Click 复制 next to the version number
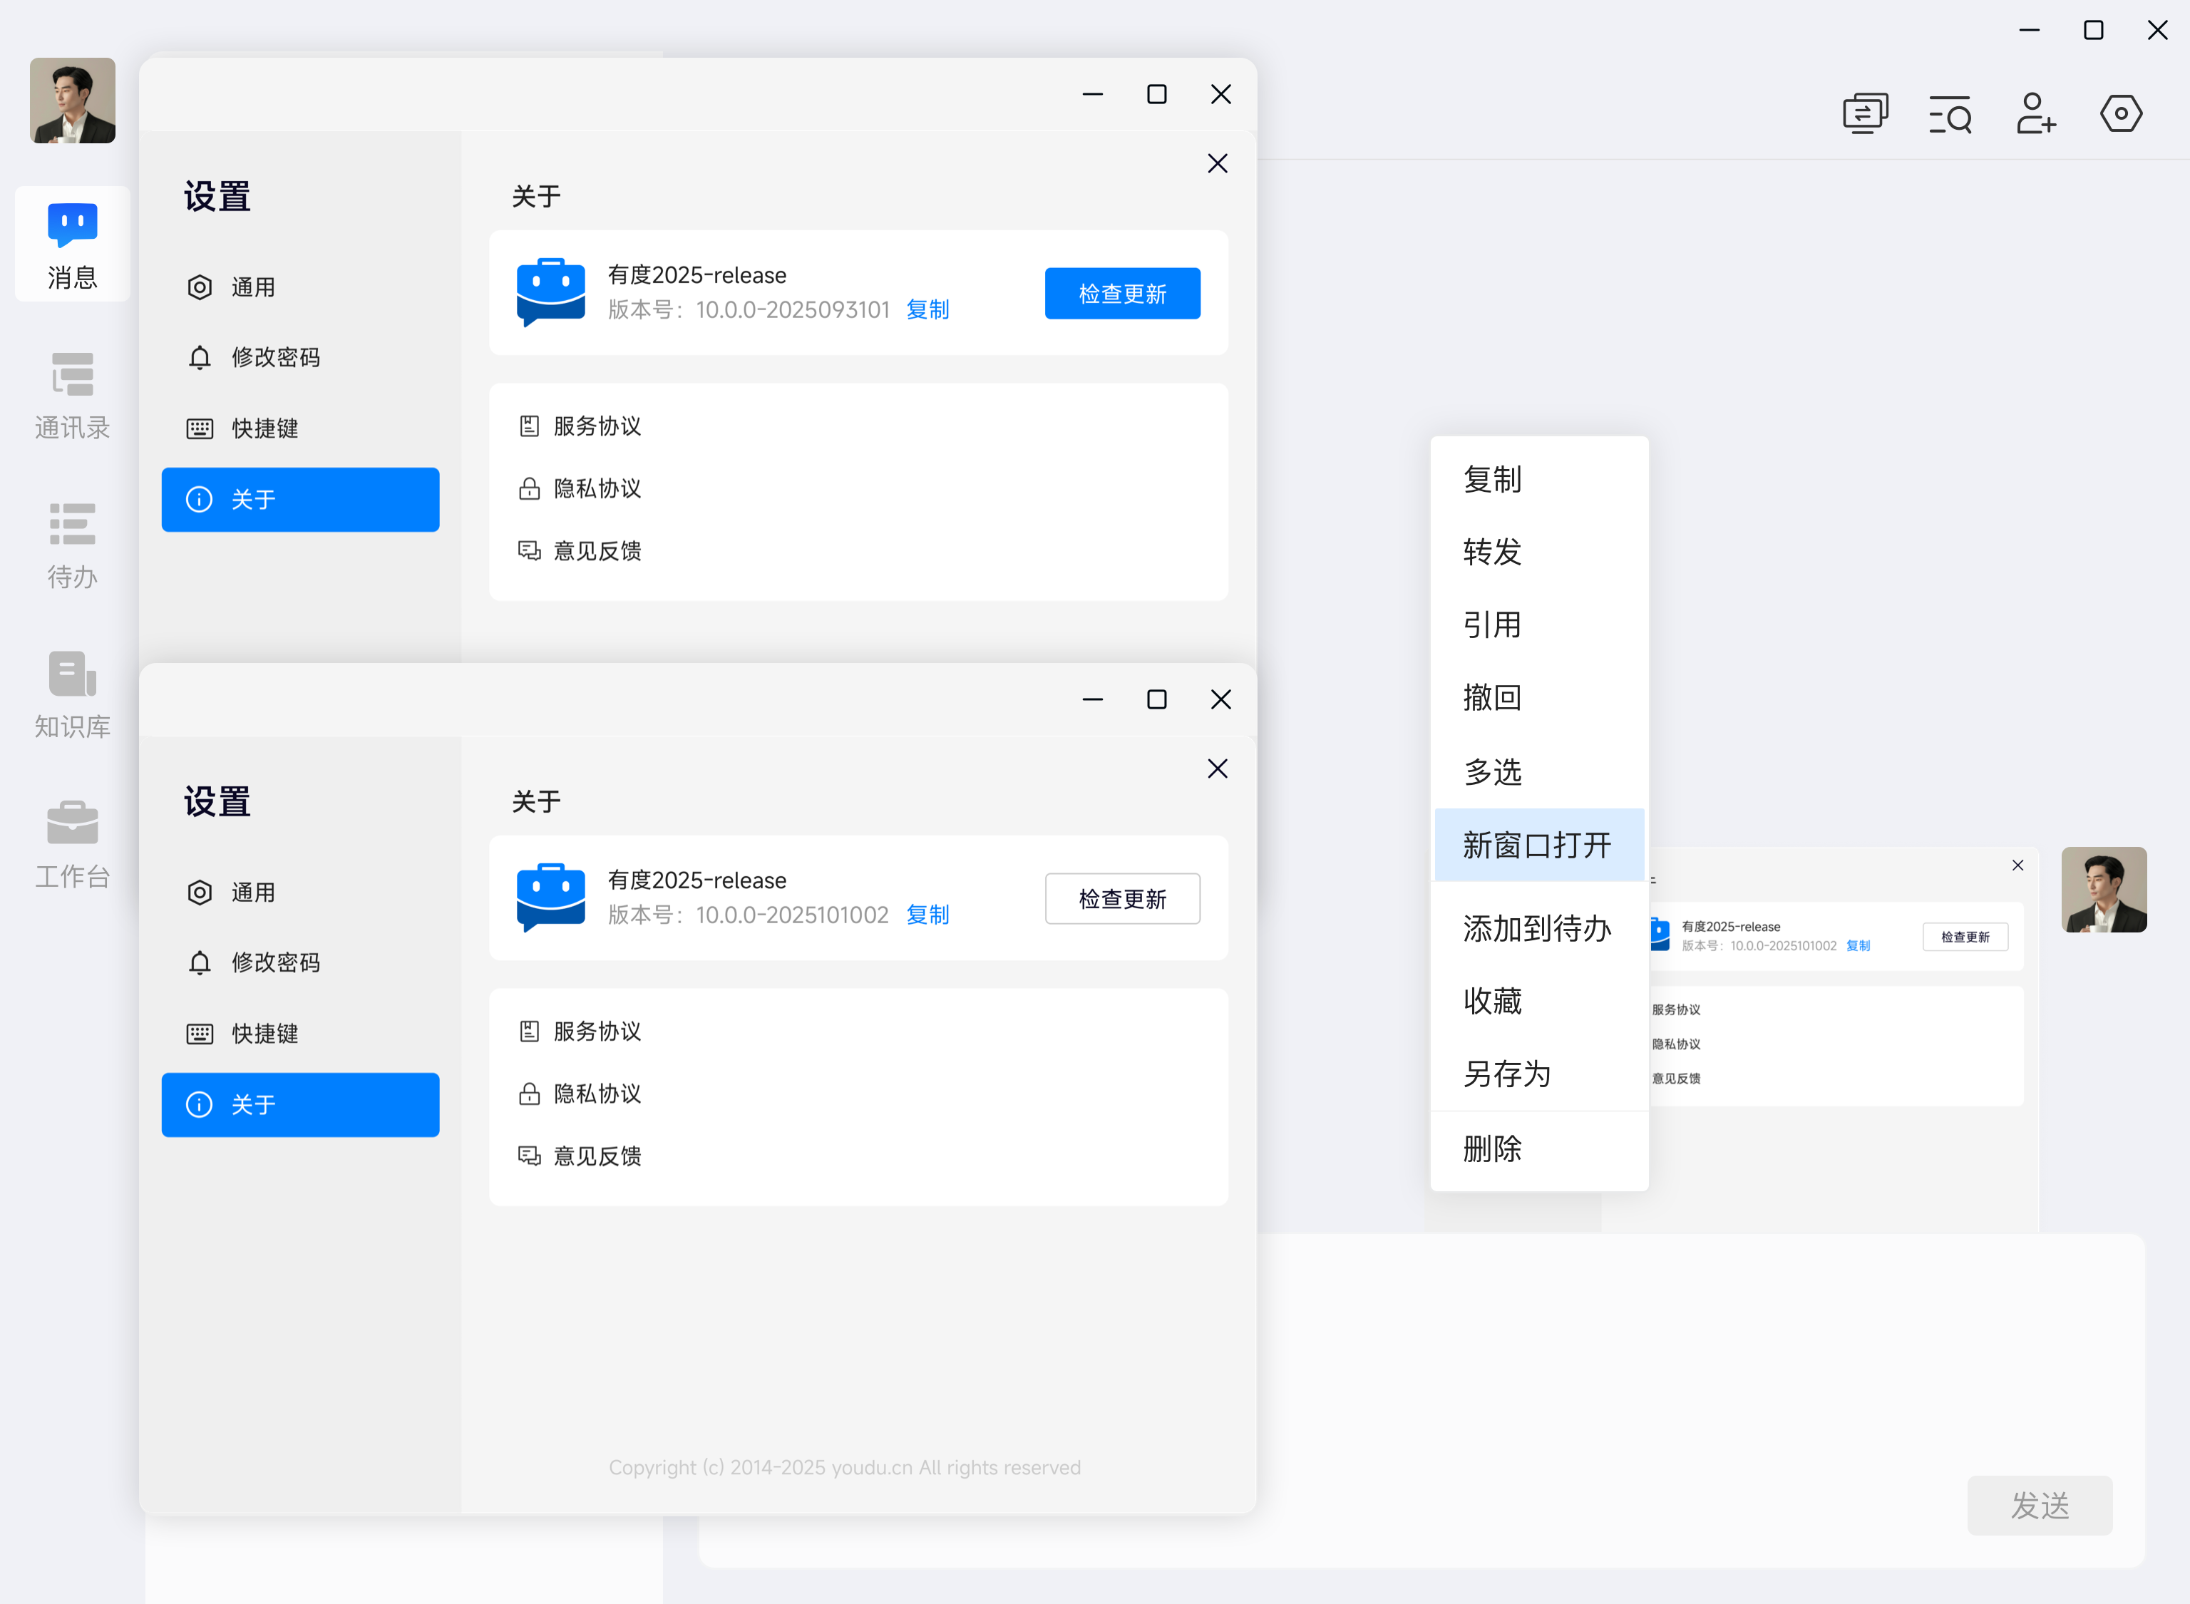2190x1604 pixels. pyautogui.click(x=927, y=914)
